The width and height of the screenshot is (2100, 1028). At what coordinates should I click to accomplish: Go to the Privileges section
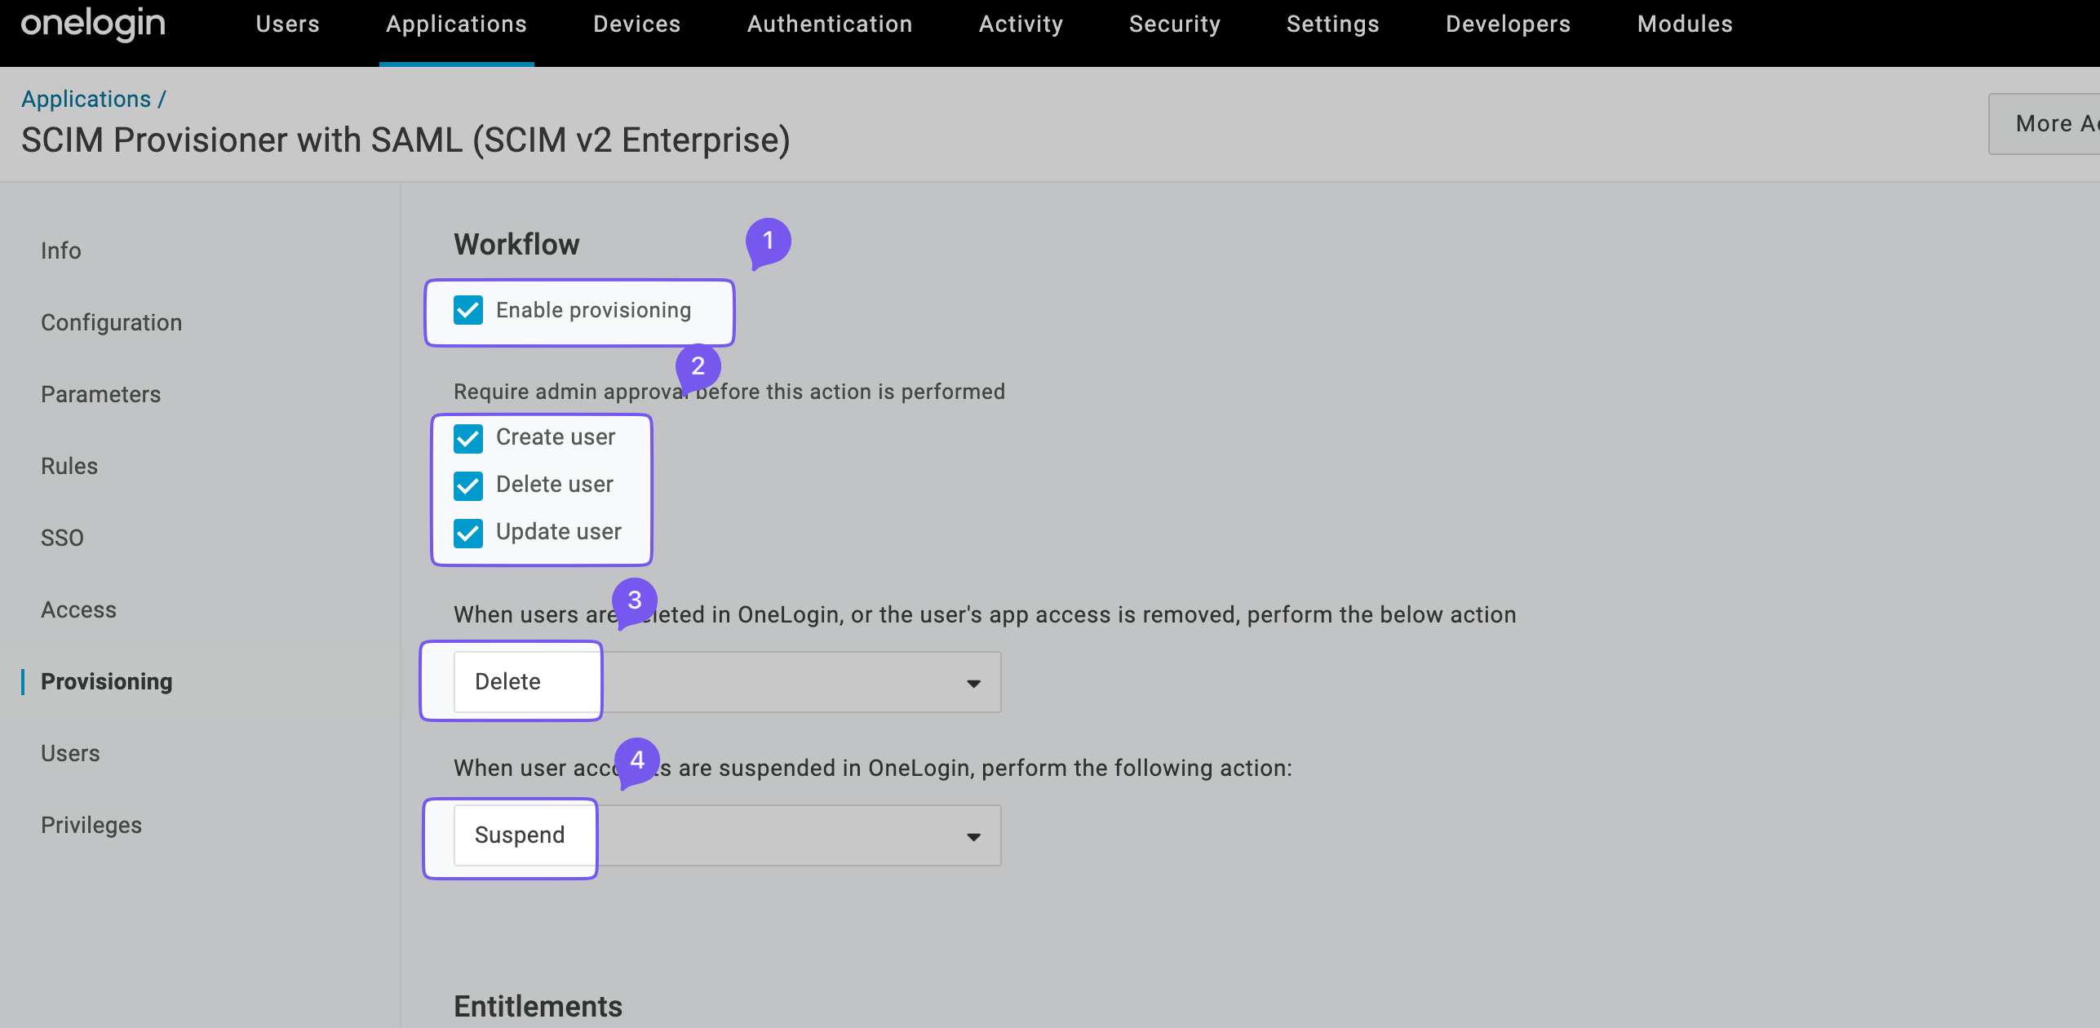coord(91,824)
